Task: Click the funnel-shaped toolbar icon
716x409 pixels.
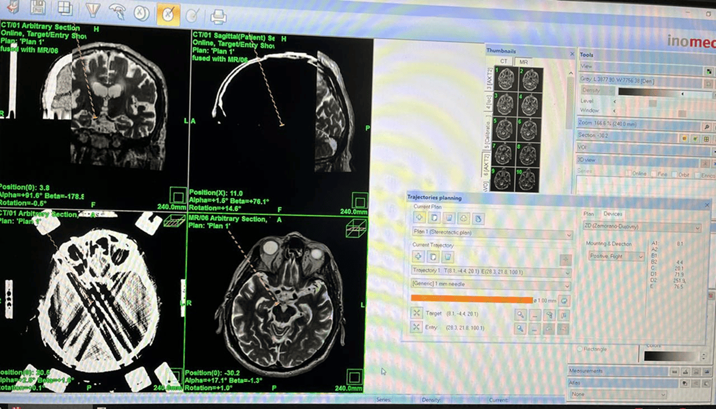Action: click(92, 11)
